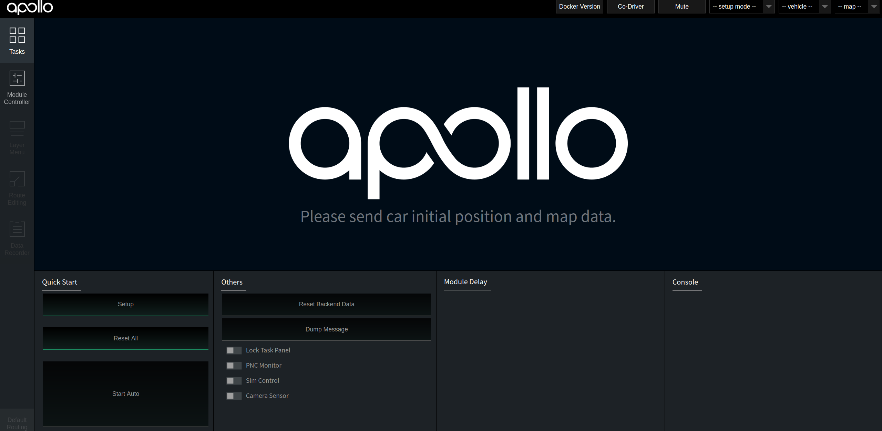Click the Setup quick start button
This screenshot has width=882, height=431.
click(125, 304)
